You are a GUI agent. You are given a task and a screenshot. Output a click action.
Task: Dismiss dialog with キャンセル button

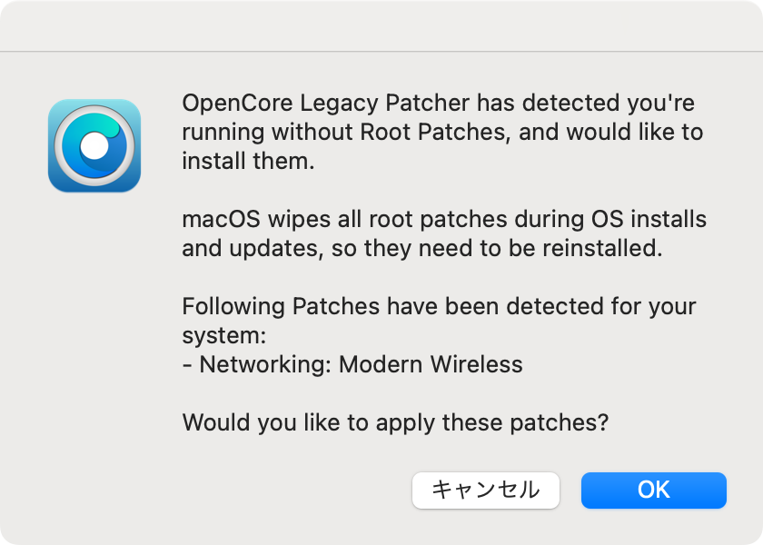pos(486,490)
